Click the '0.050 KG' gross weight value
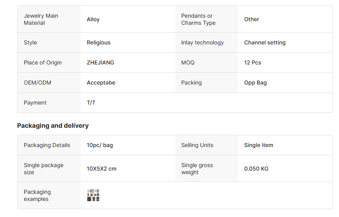This screenshot has width=339, height=217. pos(256,169)
